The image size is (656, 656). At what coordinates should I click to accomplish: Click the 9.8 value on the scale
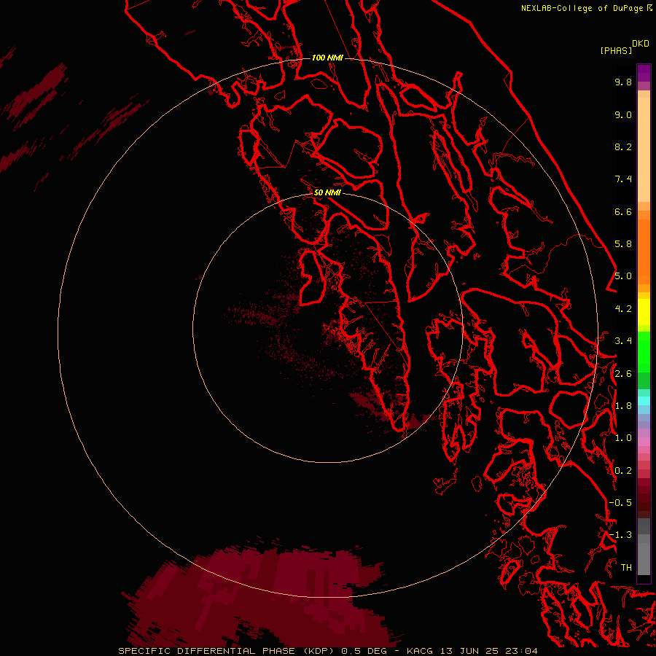point(623,82)
